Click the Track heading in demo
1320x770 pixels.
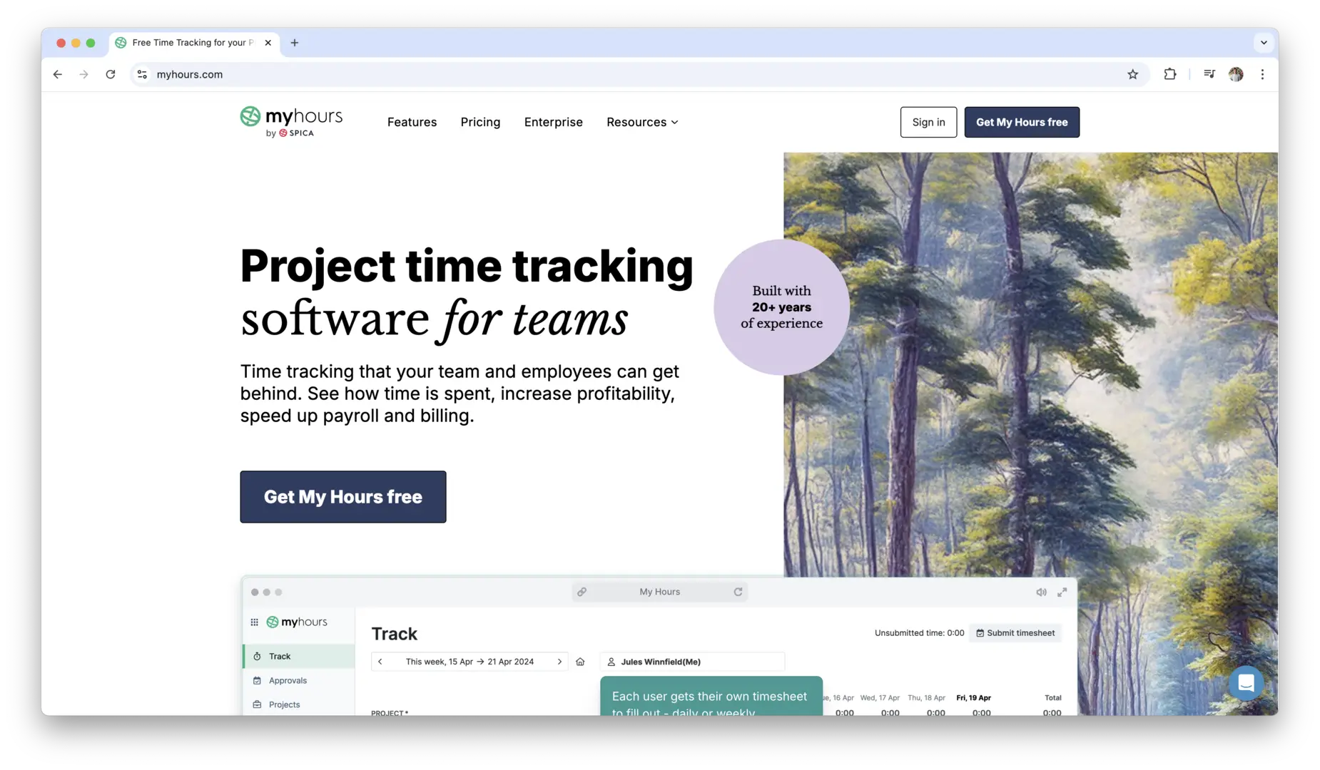click(x=395, y=634)
